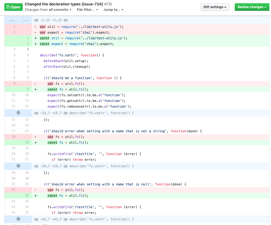This screenshot has height=225, width=271.
Task: Open the Jump to dropdown
Action: (113, 10)
